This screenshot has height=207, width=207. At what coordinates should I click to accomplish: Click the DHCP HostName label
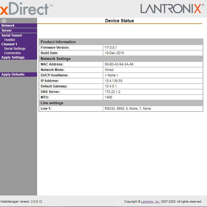coord(54,75)
